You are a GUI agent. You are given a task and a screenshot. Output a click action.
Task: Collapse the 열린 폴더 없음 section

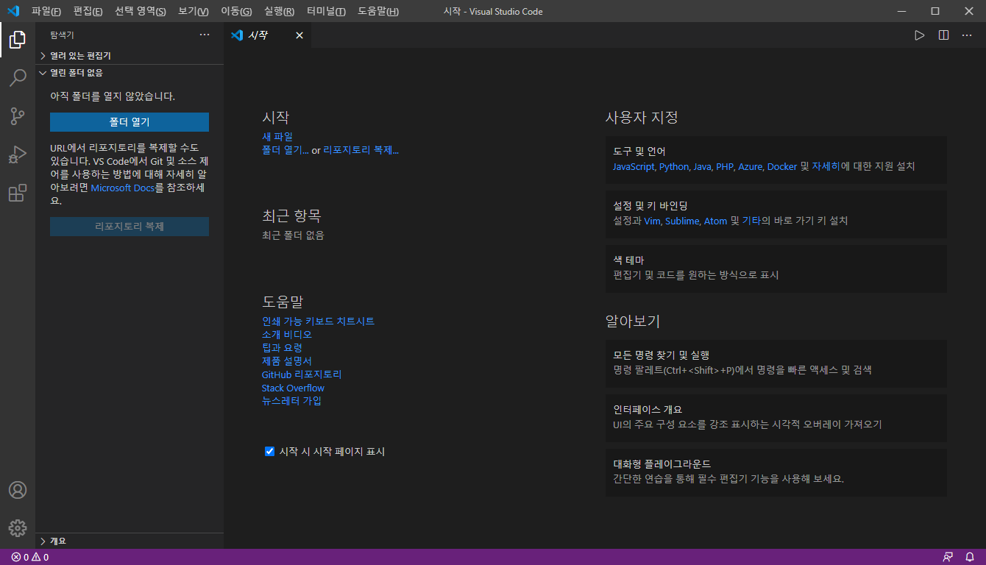point(130,73)
